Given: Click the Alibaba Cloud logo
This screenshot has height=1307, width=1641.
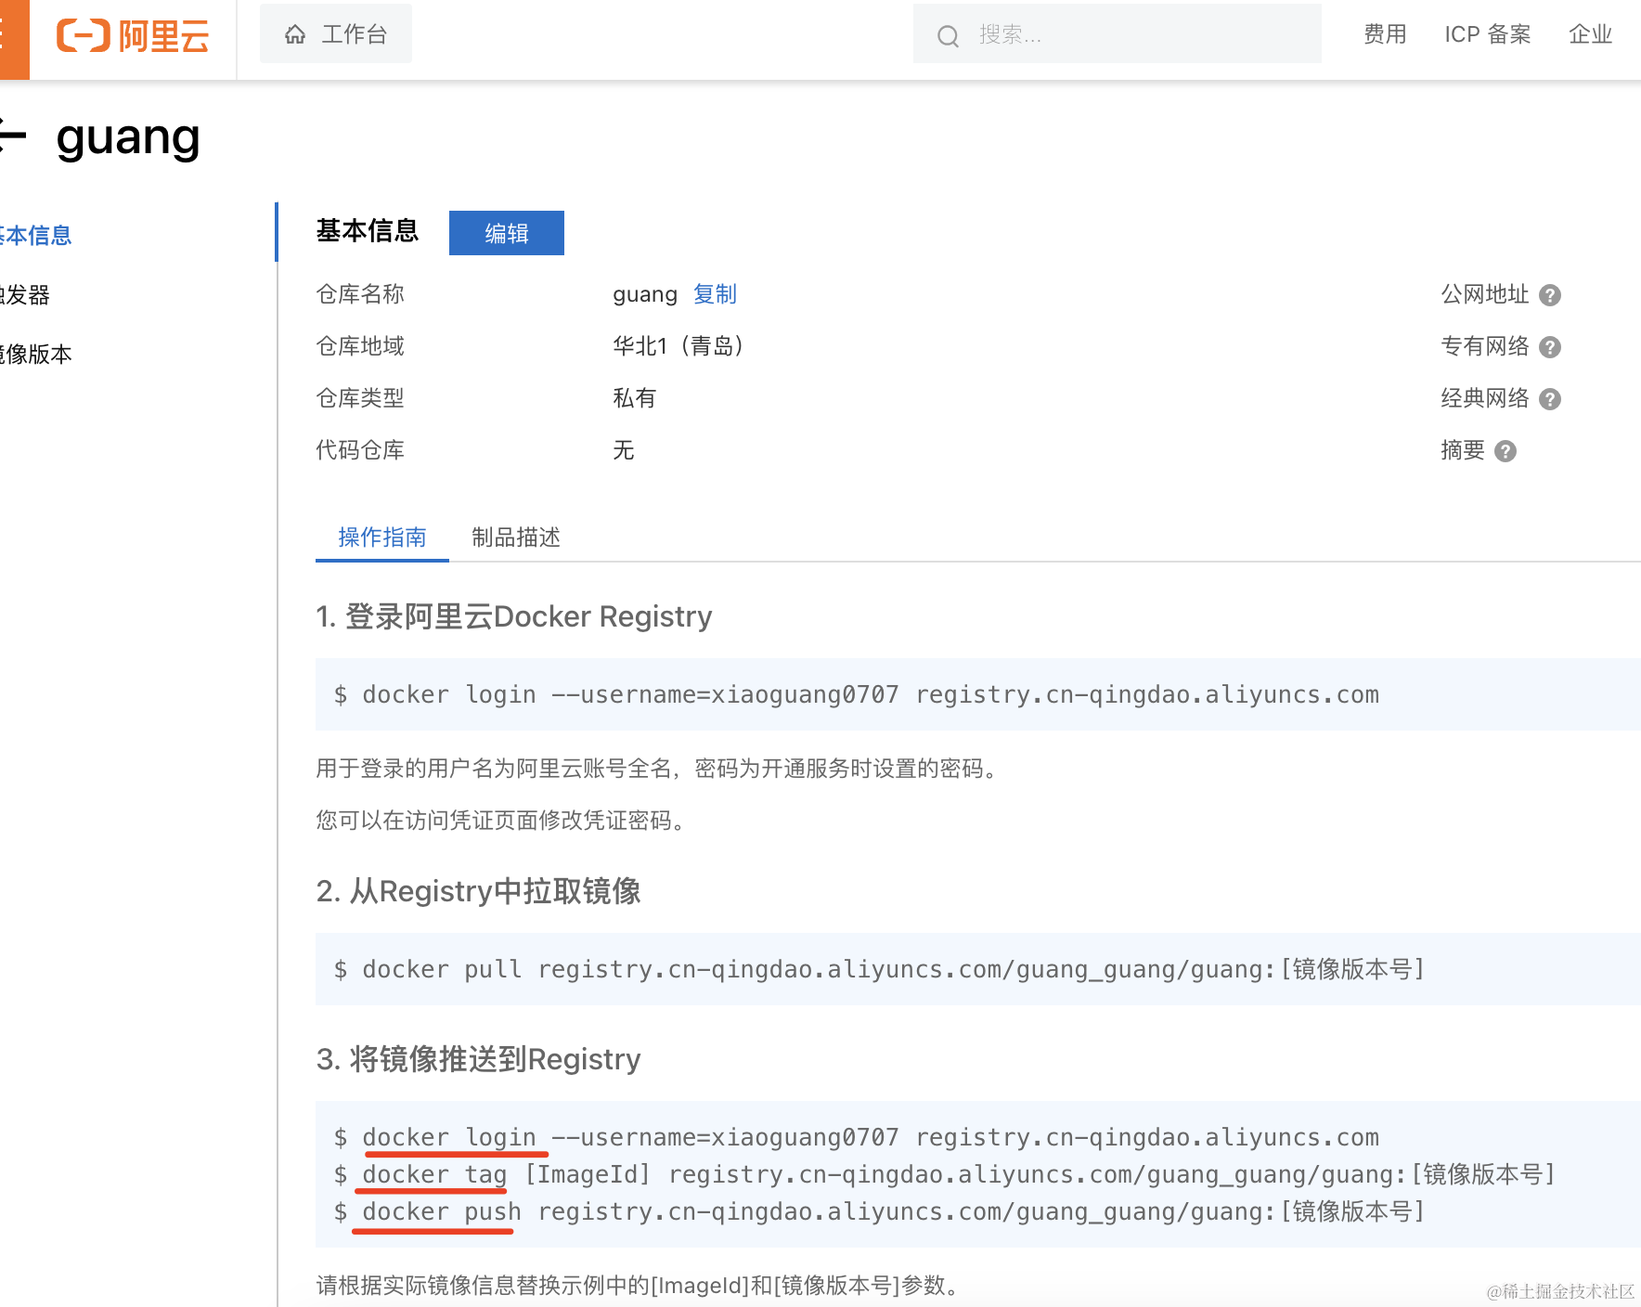Looking at the screenshot, I should pos(133,35).
